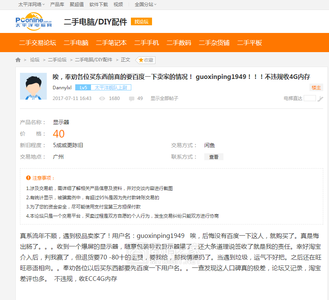Go to 二手手机 tab
The image size is (329, 300).
pos(146,43)
